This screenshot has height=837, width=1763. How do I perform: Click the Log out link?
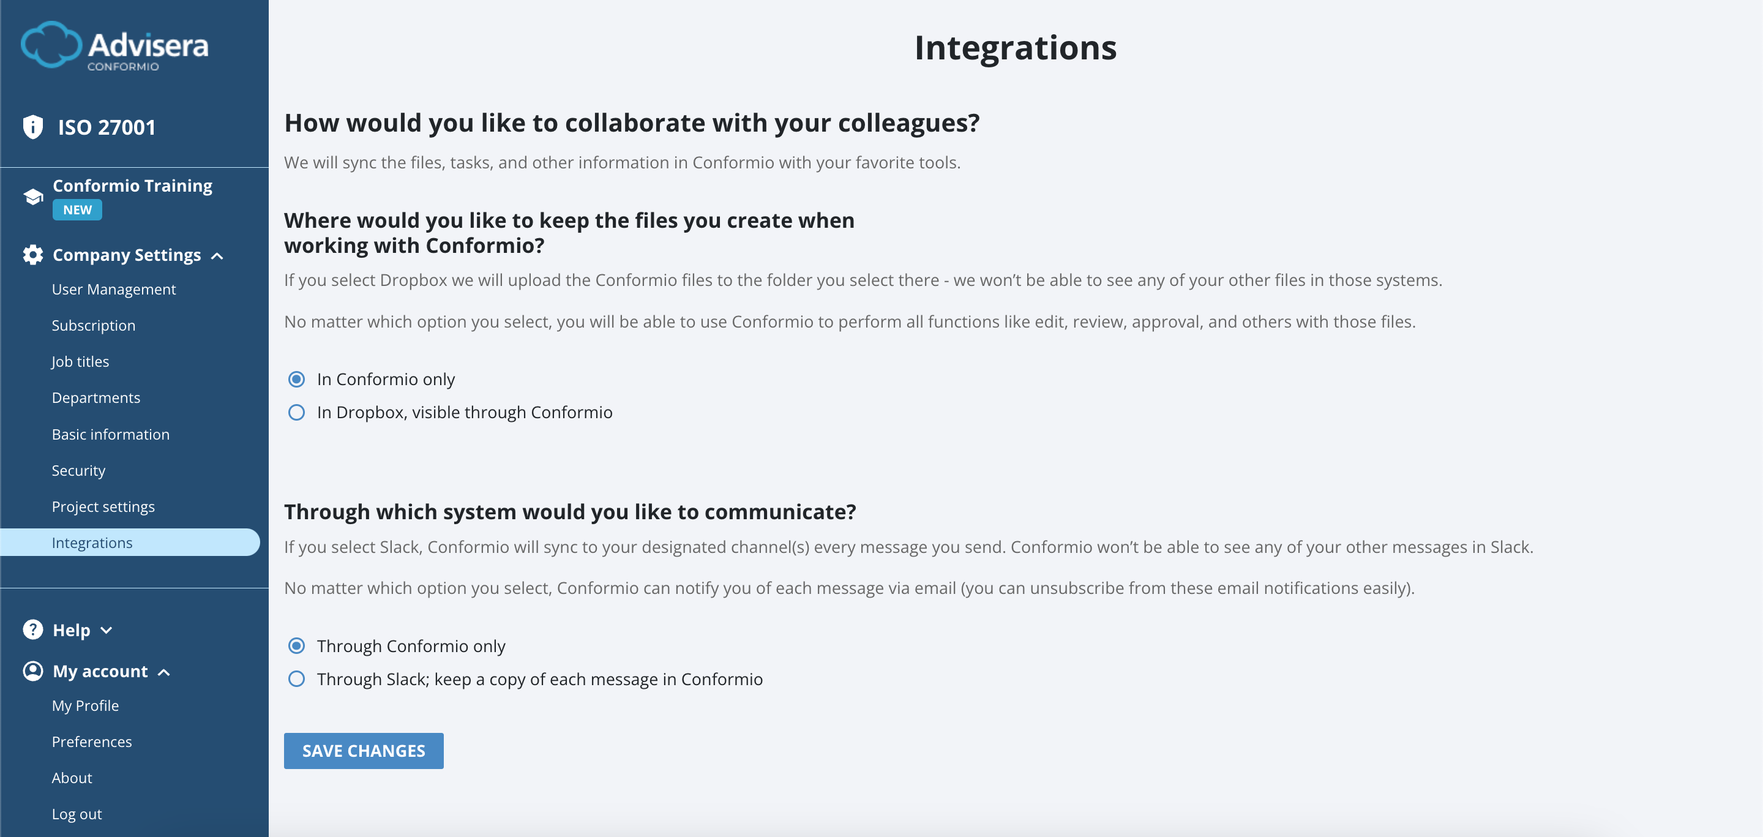(x=77, y=814)
